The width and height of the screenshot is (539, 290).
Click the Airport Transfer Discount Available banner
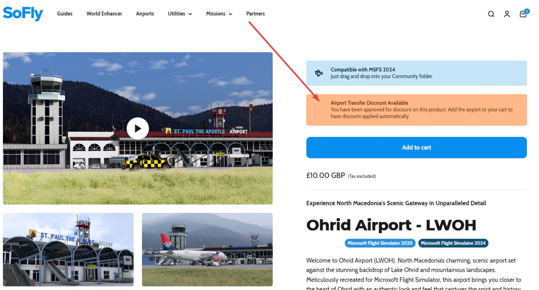[416, 110]
